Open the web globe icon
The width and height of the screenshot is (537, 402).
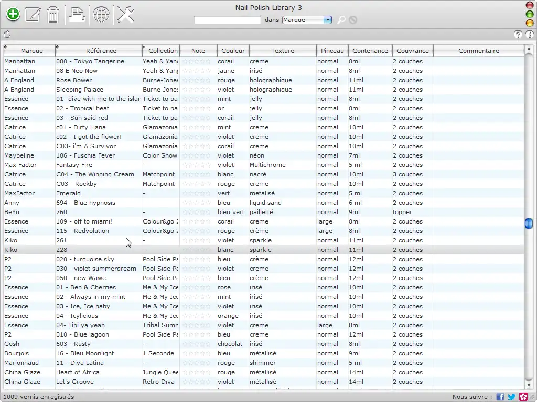click(x=101, y=15)
